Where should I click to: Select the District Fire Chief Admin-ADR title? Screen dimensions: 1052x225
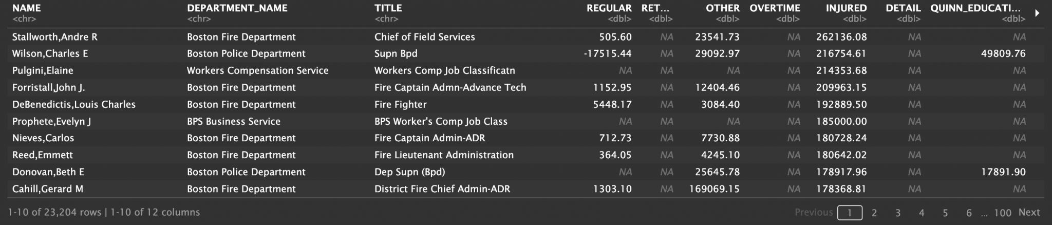(442, 189)
